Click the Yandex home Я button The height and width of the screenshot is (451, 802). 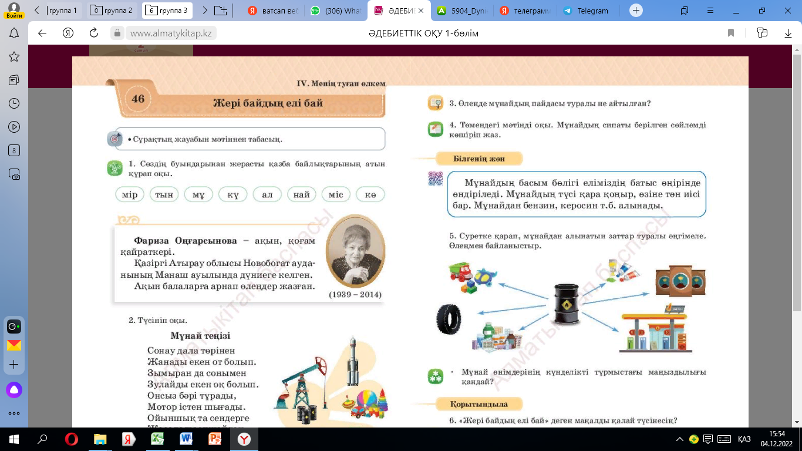click(68, 33)
